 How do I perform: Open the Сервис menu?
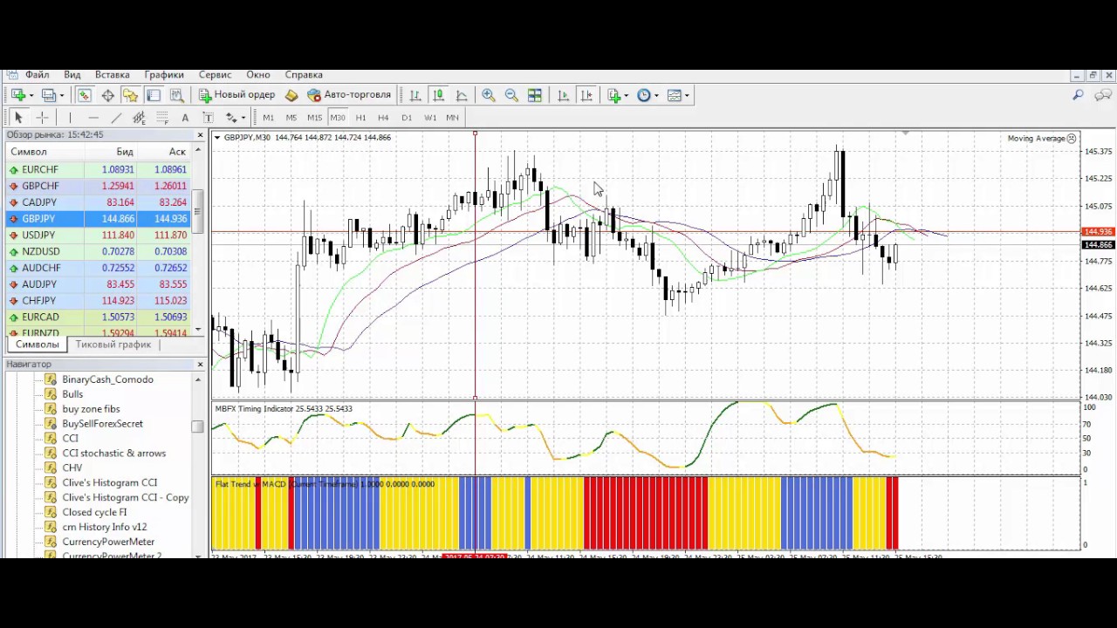[215, 75]
